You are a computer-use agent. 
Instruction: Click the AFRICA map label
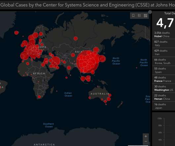tap(39, 73)
